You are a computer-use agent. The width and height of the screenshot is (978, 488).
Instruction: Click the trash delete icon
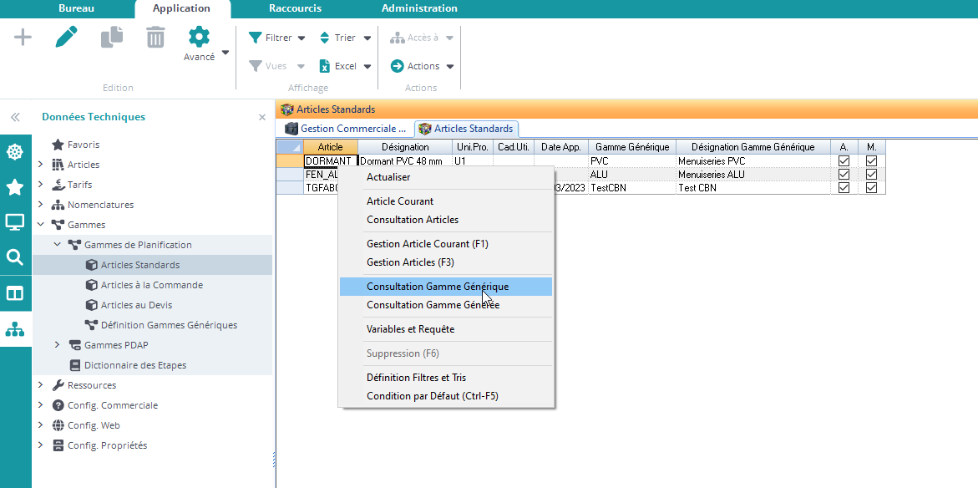(x=155, y=38)
